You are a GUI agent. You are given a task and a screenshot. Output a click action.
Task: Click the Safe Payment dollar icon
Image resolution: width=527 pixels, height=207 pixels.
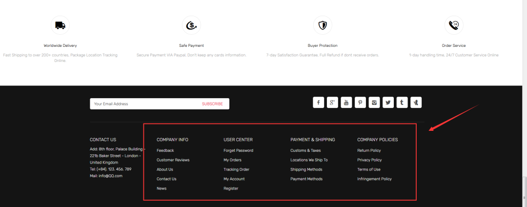(x=192, y=25)
